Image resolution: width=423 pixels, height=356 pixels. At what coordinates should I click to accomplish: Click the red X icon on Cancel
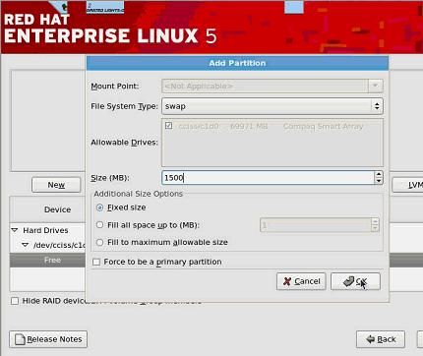coord(287,281)
